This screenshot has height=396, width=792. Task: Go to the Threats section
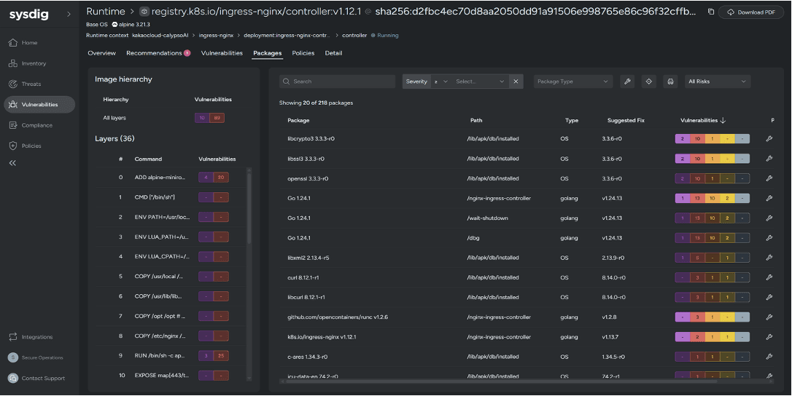(26, 84)
